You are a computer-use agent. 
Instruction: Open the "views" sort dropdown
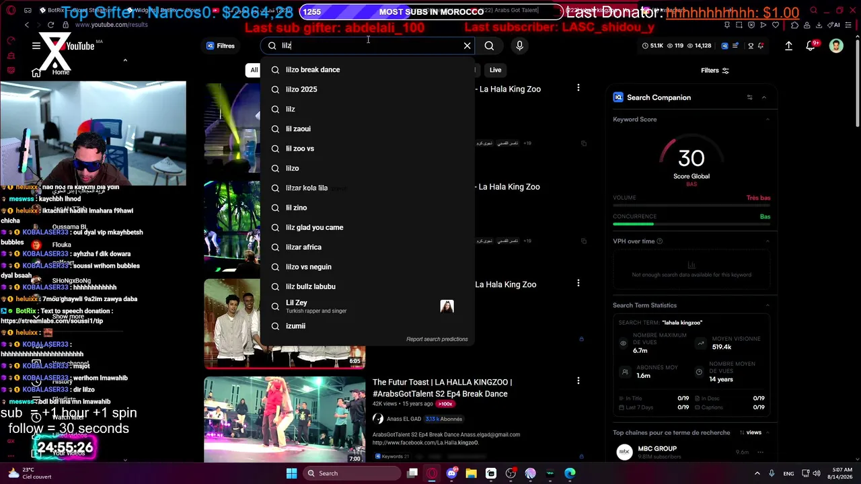[x=751, y=433]
